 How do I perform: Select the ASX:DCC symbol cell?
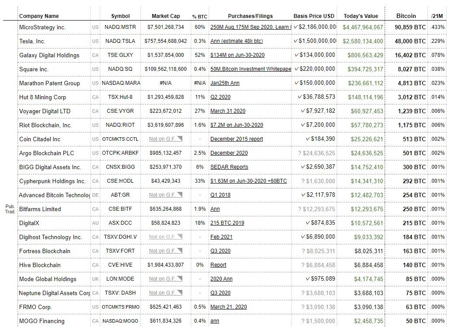coord(120,223)
